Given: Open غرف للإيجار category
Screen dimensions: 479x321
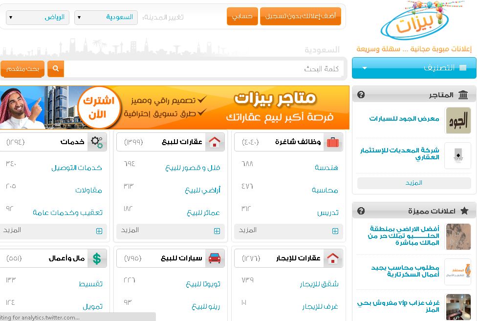Looking at the screenshot, I should tap(321, 307).
